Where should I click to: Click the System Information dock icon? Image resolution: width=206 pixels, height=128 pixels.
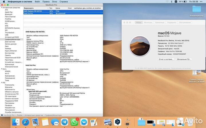click(127, 122)
